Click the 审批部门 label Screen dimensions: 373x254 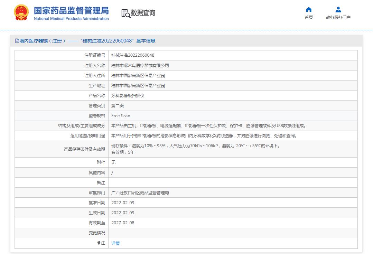97,192
